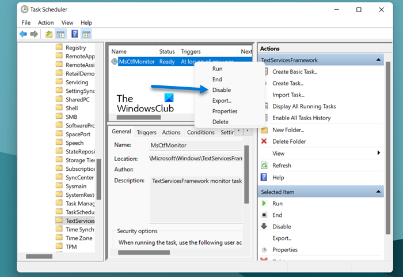Collapse the Selected Item section
The image size is (403, 277).
[378, 192]
